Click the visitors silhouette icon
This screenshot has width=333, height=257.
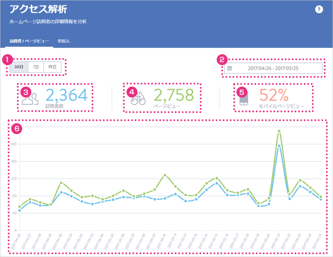click(30, 98)
